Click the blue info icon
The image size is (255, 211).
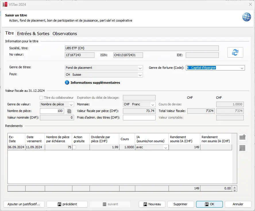pos(67,83)
